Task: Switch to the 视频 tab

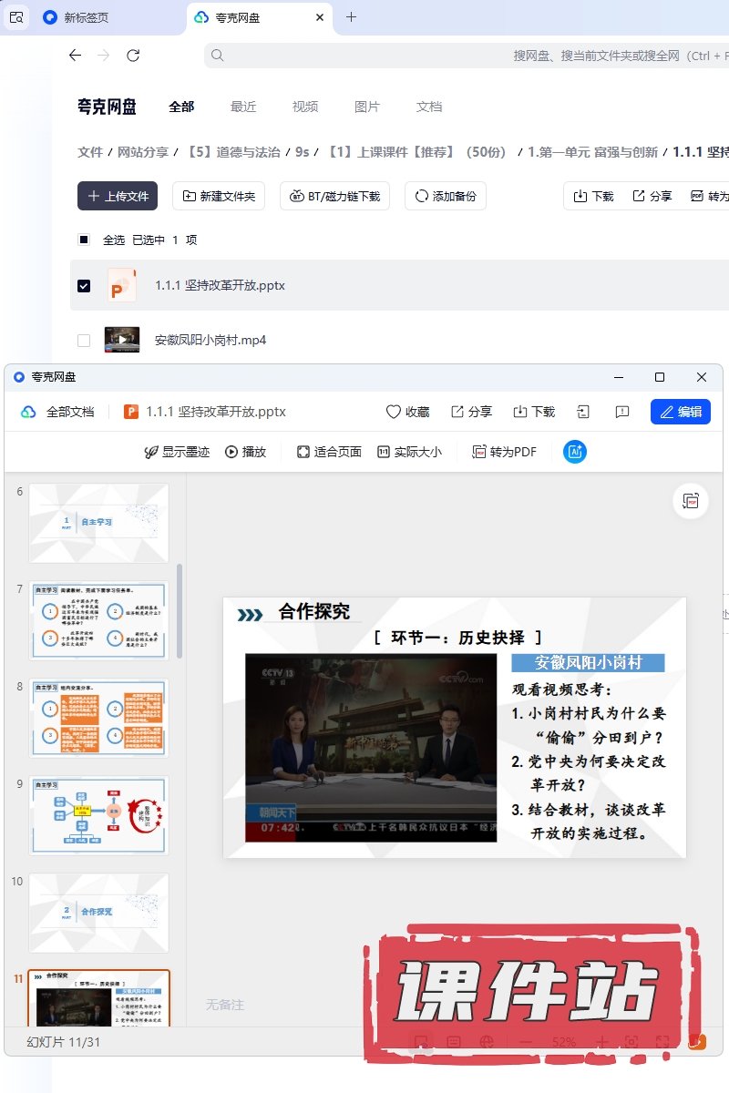Action: tap(305, 107)
